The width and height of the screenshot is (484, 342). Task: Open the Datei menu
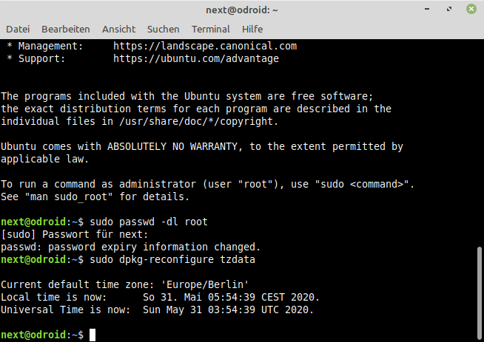[x=18, y=29]
